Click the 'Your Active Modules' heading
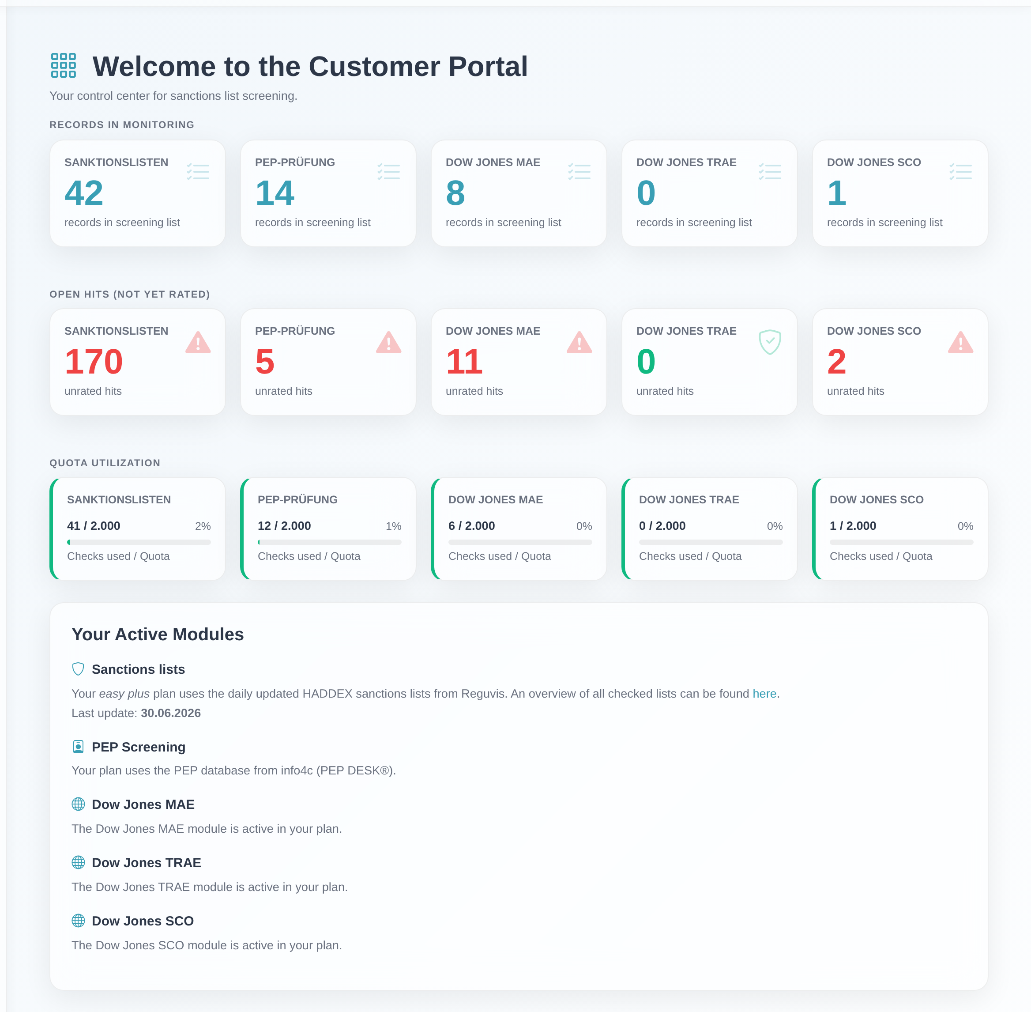Viewport: 1031px width, 1012px height. (158, 634)
